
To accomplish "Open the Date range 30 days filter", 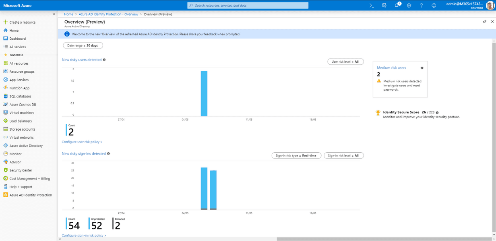I will pos(83,45).
